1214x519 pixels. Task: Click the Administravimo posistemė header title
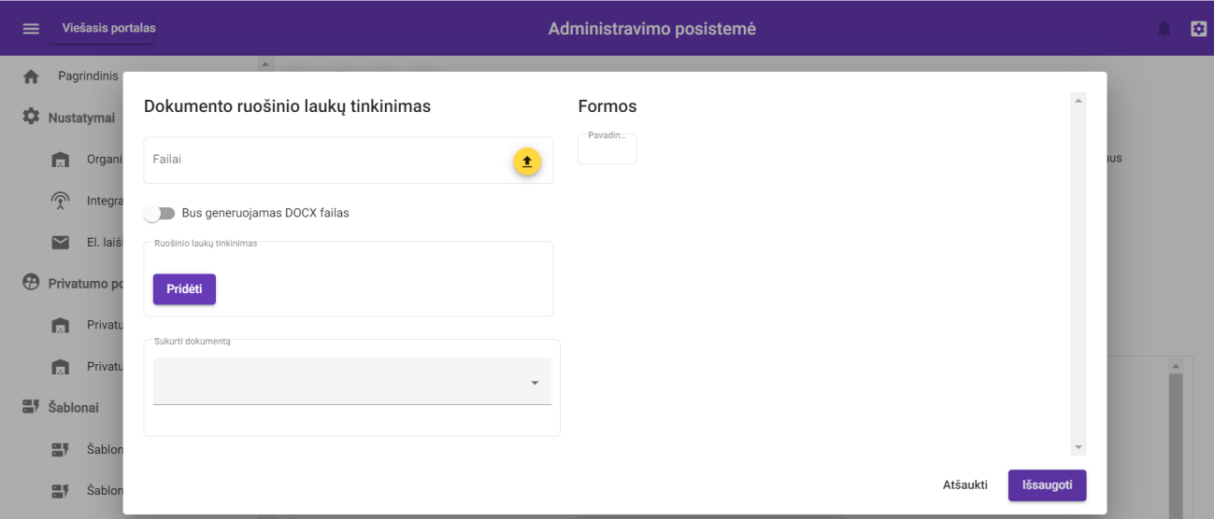(x=652, y=29)
